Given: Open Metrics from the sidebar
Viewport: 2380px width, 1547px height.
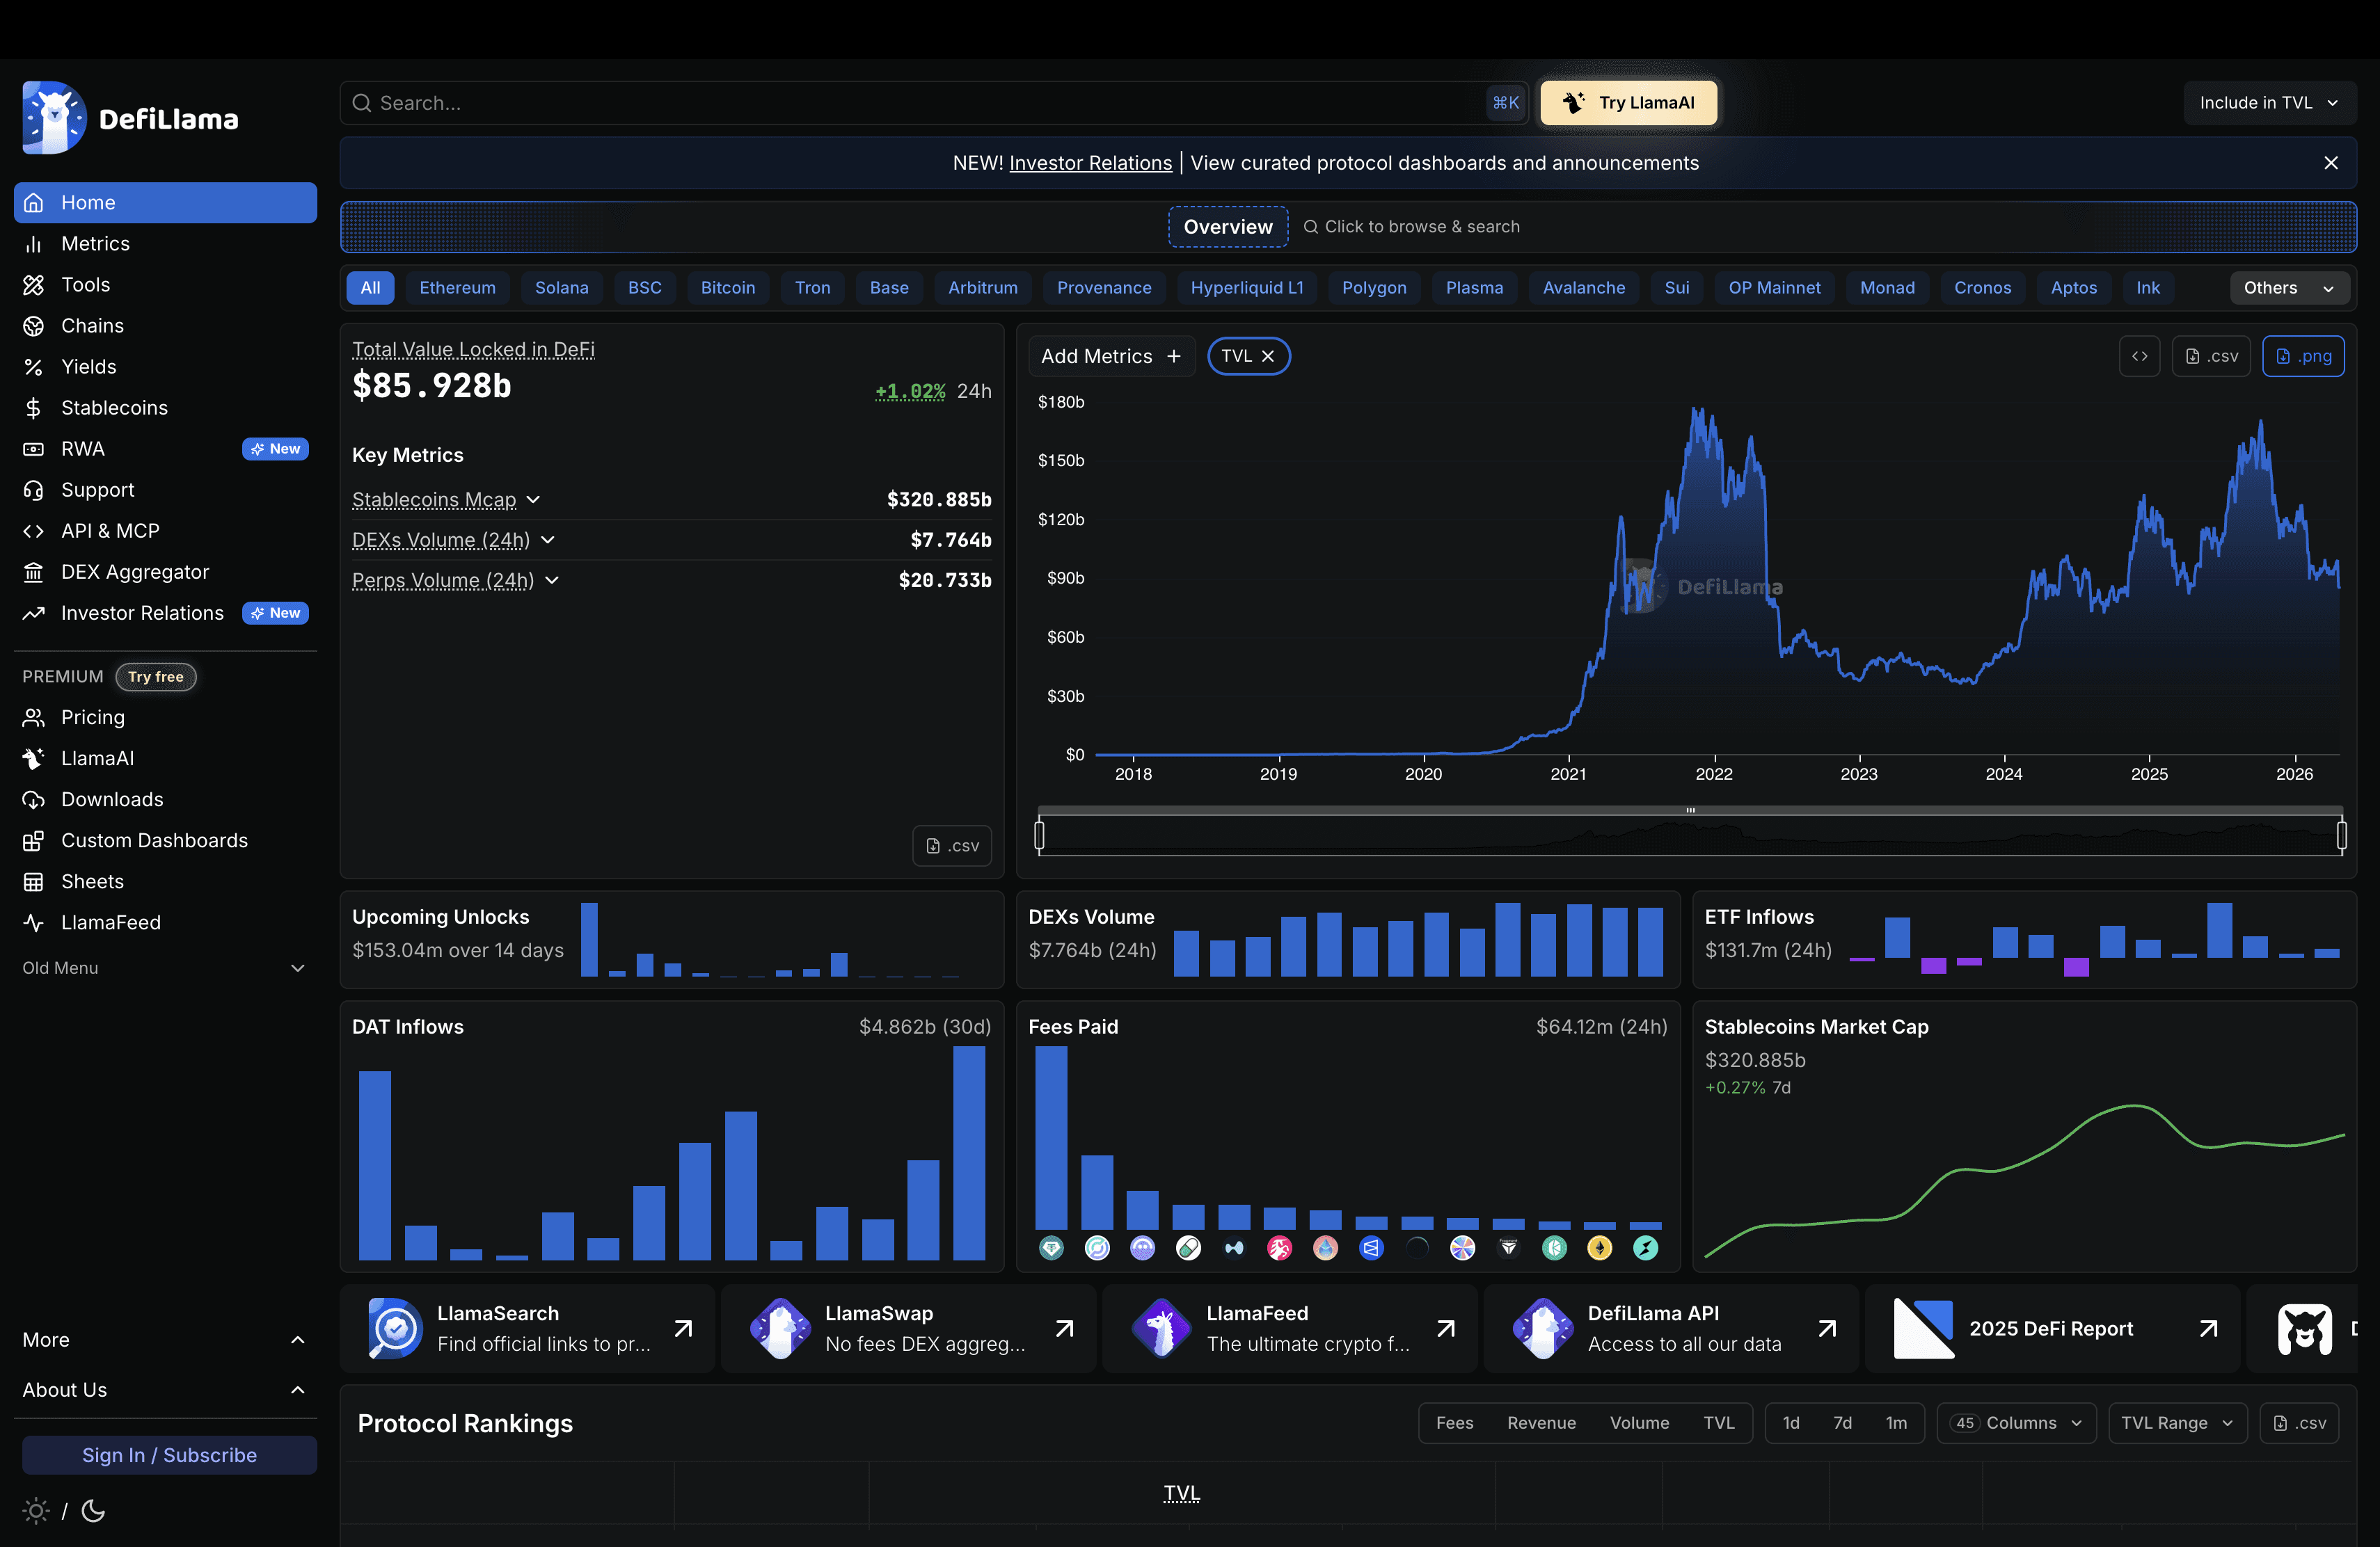Looking at the screenshot, I should (165, 244).
